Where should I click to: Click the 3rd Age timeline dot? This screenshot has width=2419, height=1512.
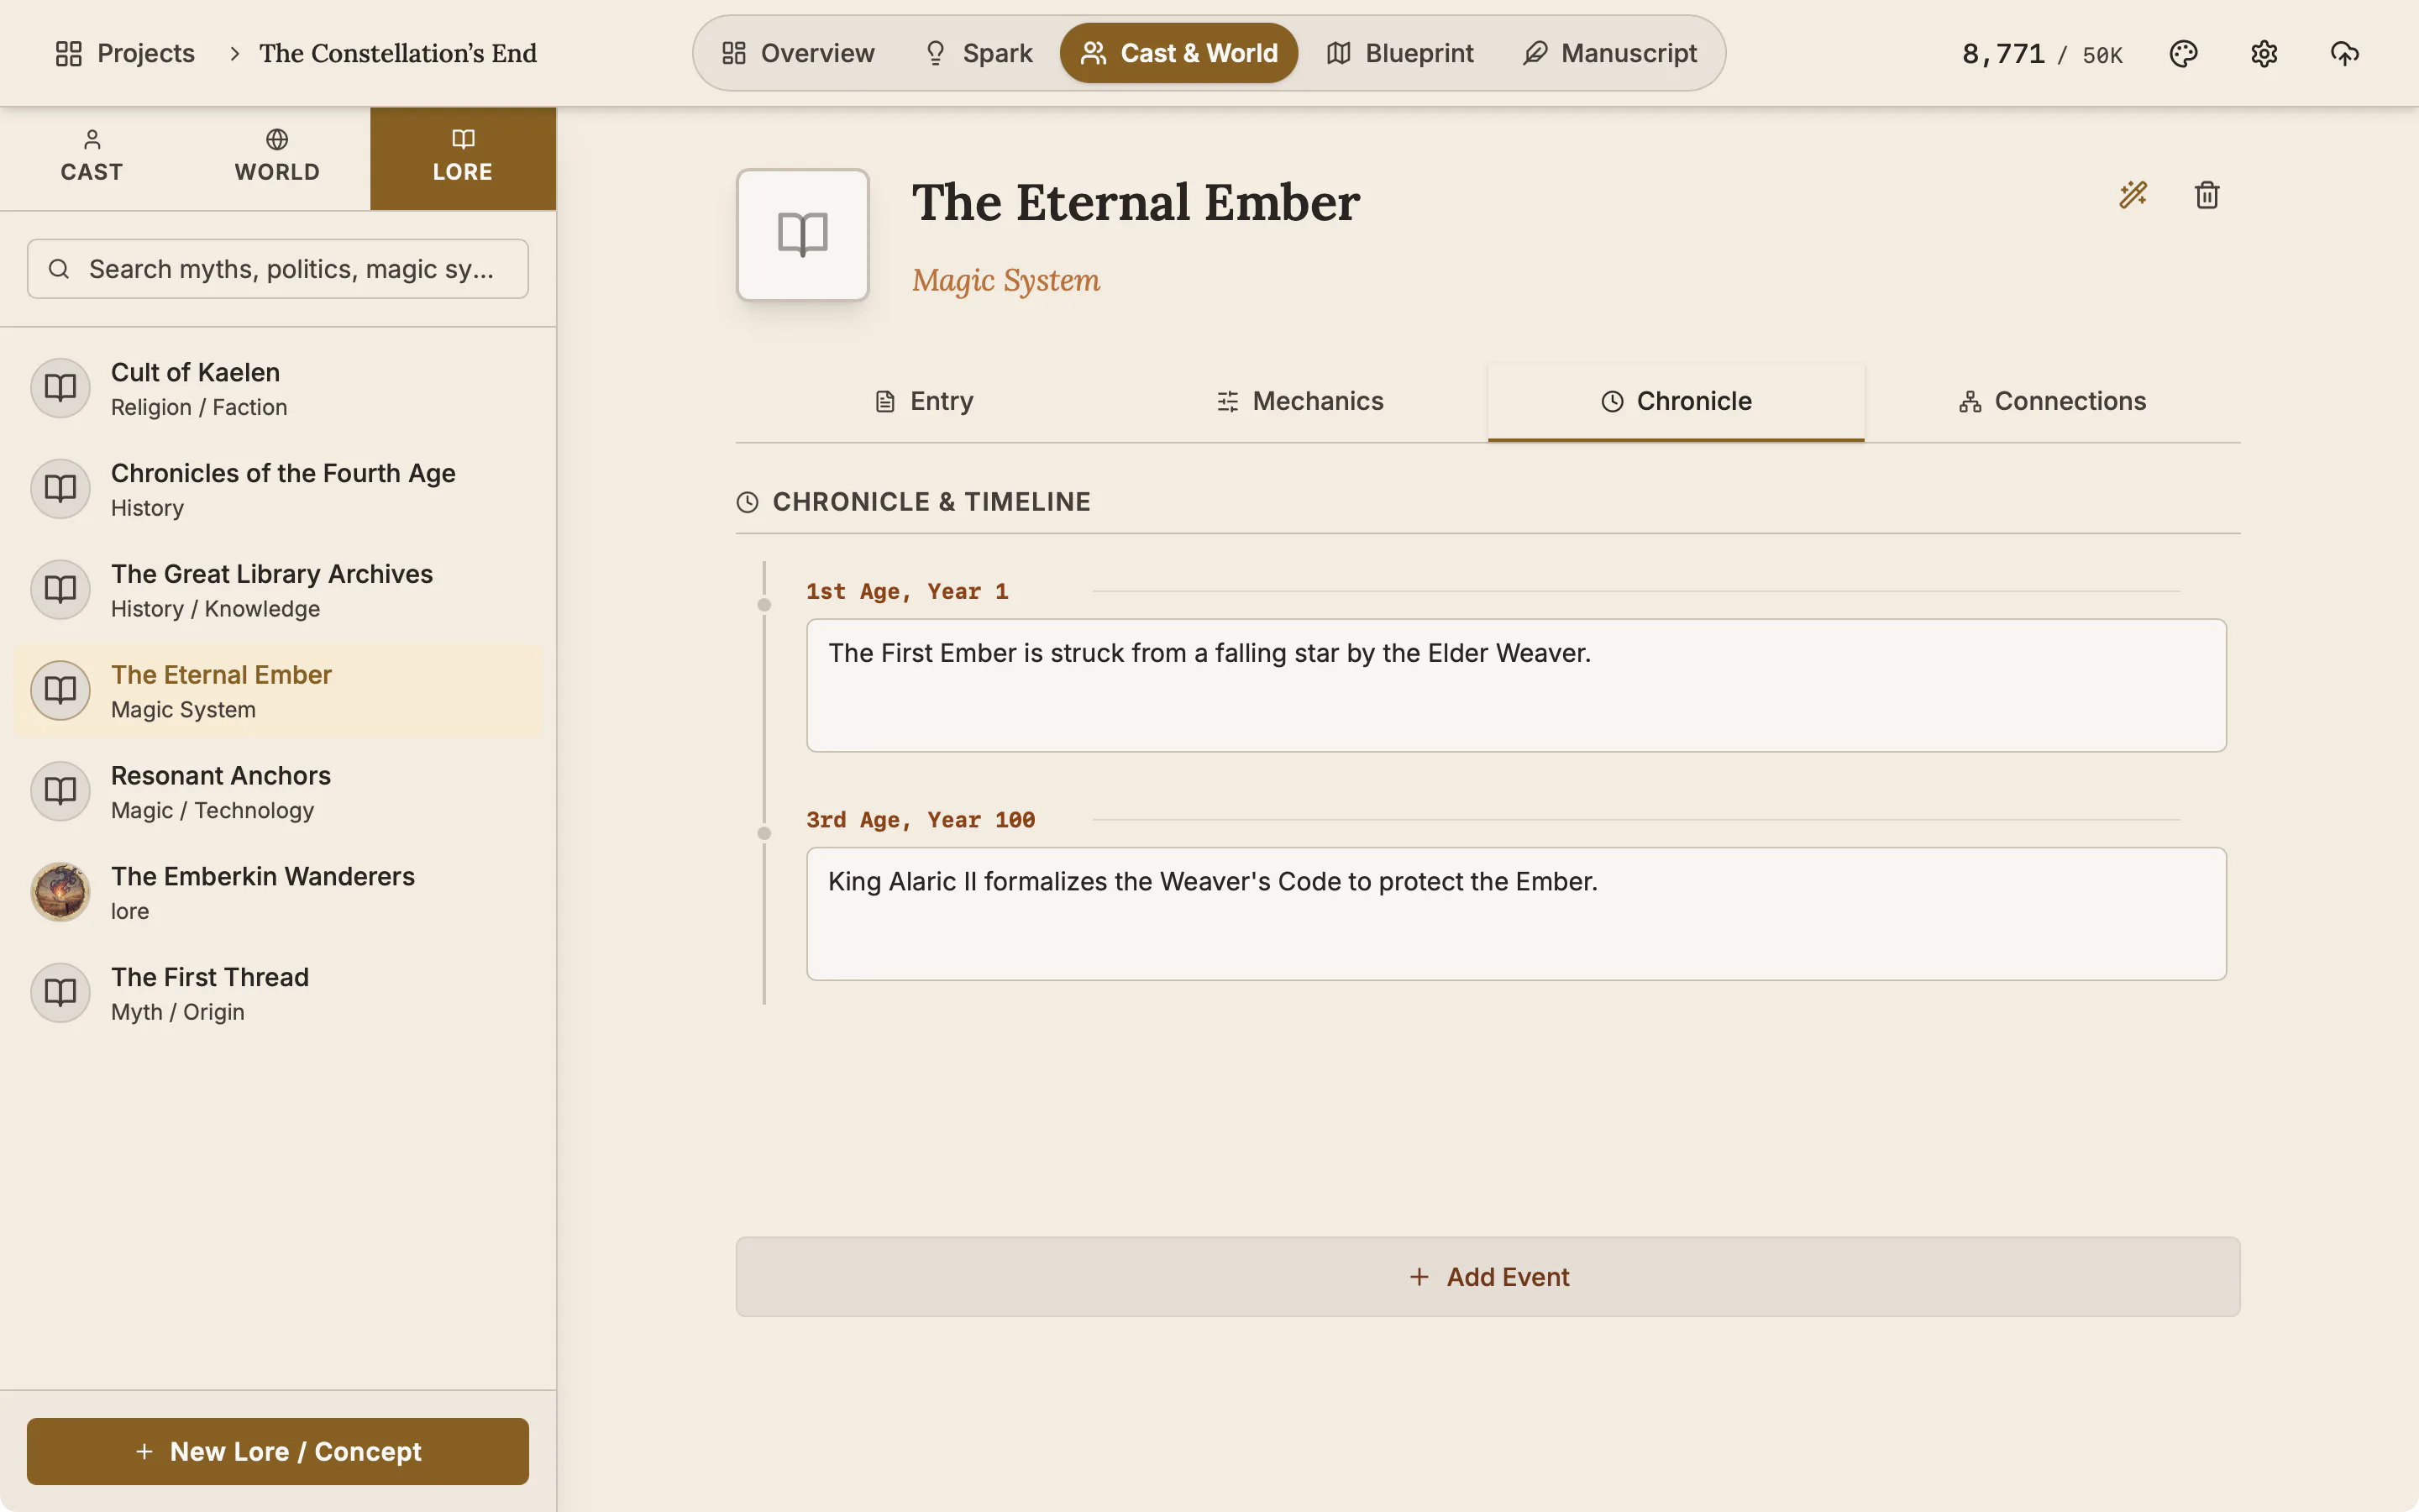[x=763, y=833]
